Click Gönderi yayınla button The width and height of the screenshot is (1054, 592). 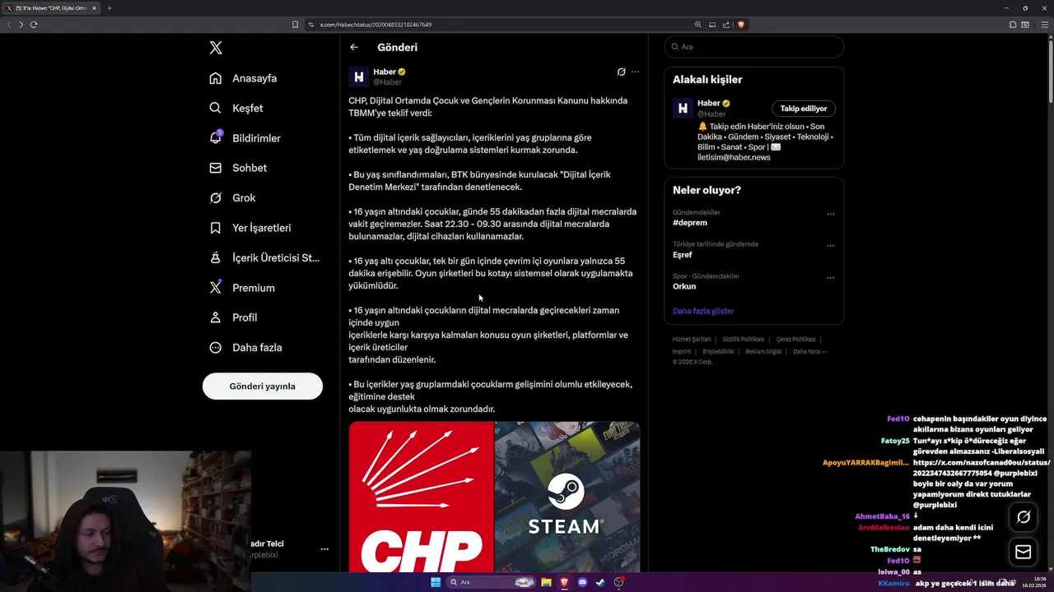pyautogui.click(x=263, y=386)
